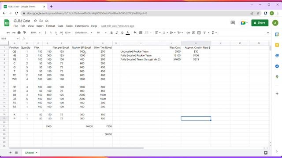Get add-ons with plus icon
The image size is (282, 158).
[x=277, y=93]
